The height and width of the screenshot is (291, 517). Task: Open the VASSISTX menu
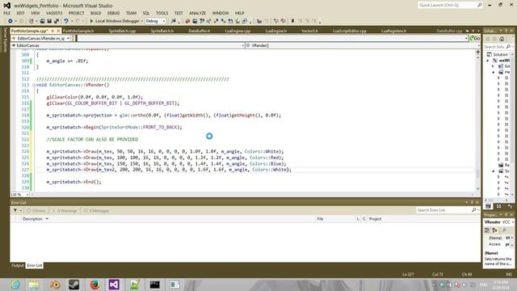(54, 13)
